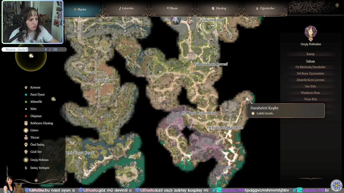Click the Çayevi marker at the map's left edge
Image resolution: width=344 pixels, height=193 pixels.
(54, 152)
